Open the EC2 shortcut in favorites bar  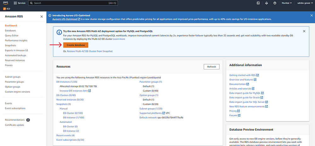pos(7,9)
